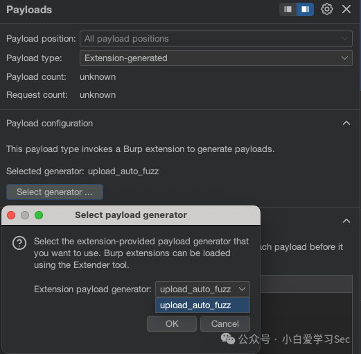Image resolution: width=361 pixels, height=354 pixels.
Task: Choose upload_auto_fuzz from the dropdown list
Action: click(x=202, y=305)
